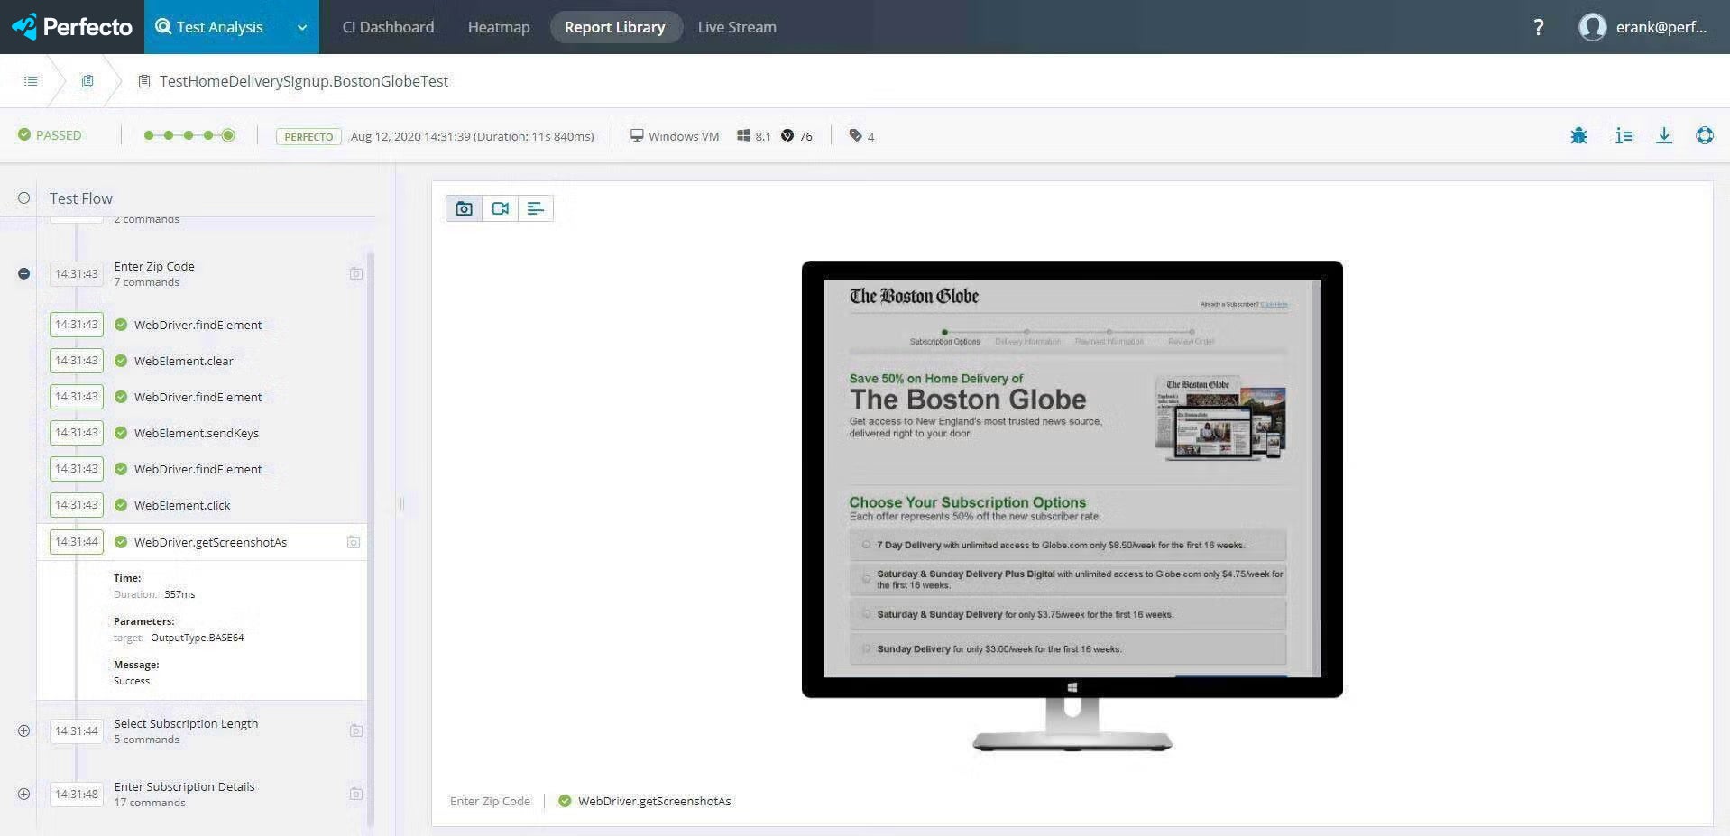Open the tags icon showing 4
This screenshot has height=836, width=1730.
coord(856,135)
